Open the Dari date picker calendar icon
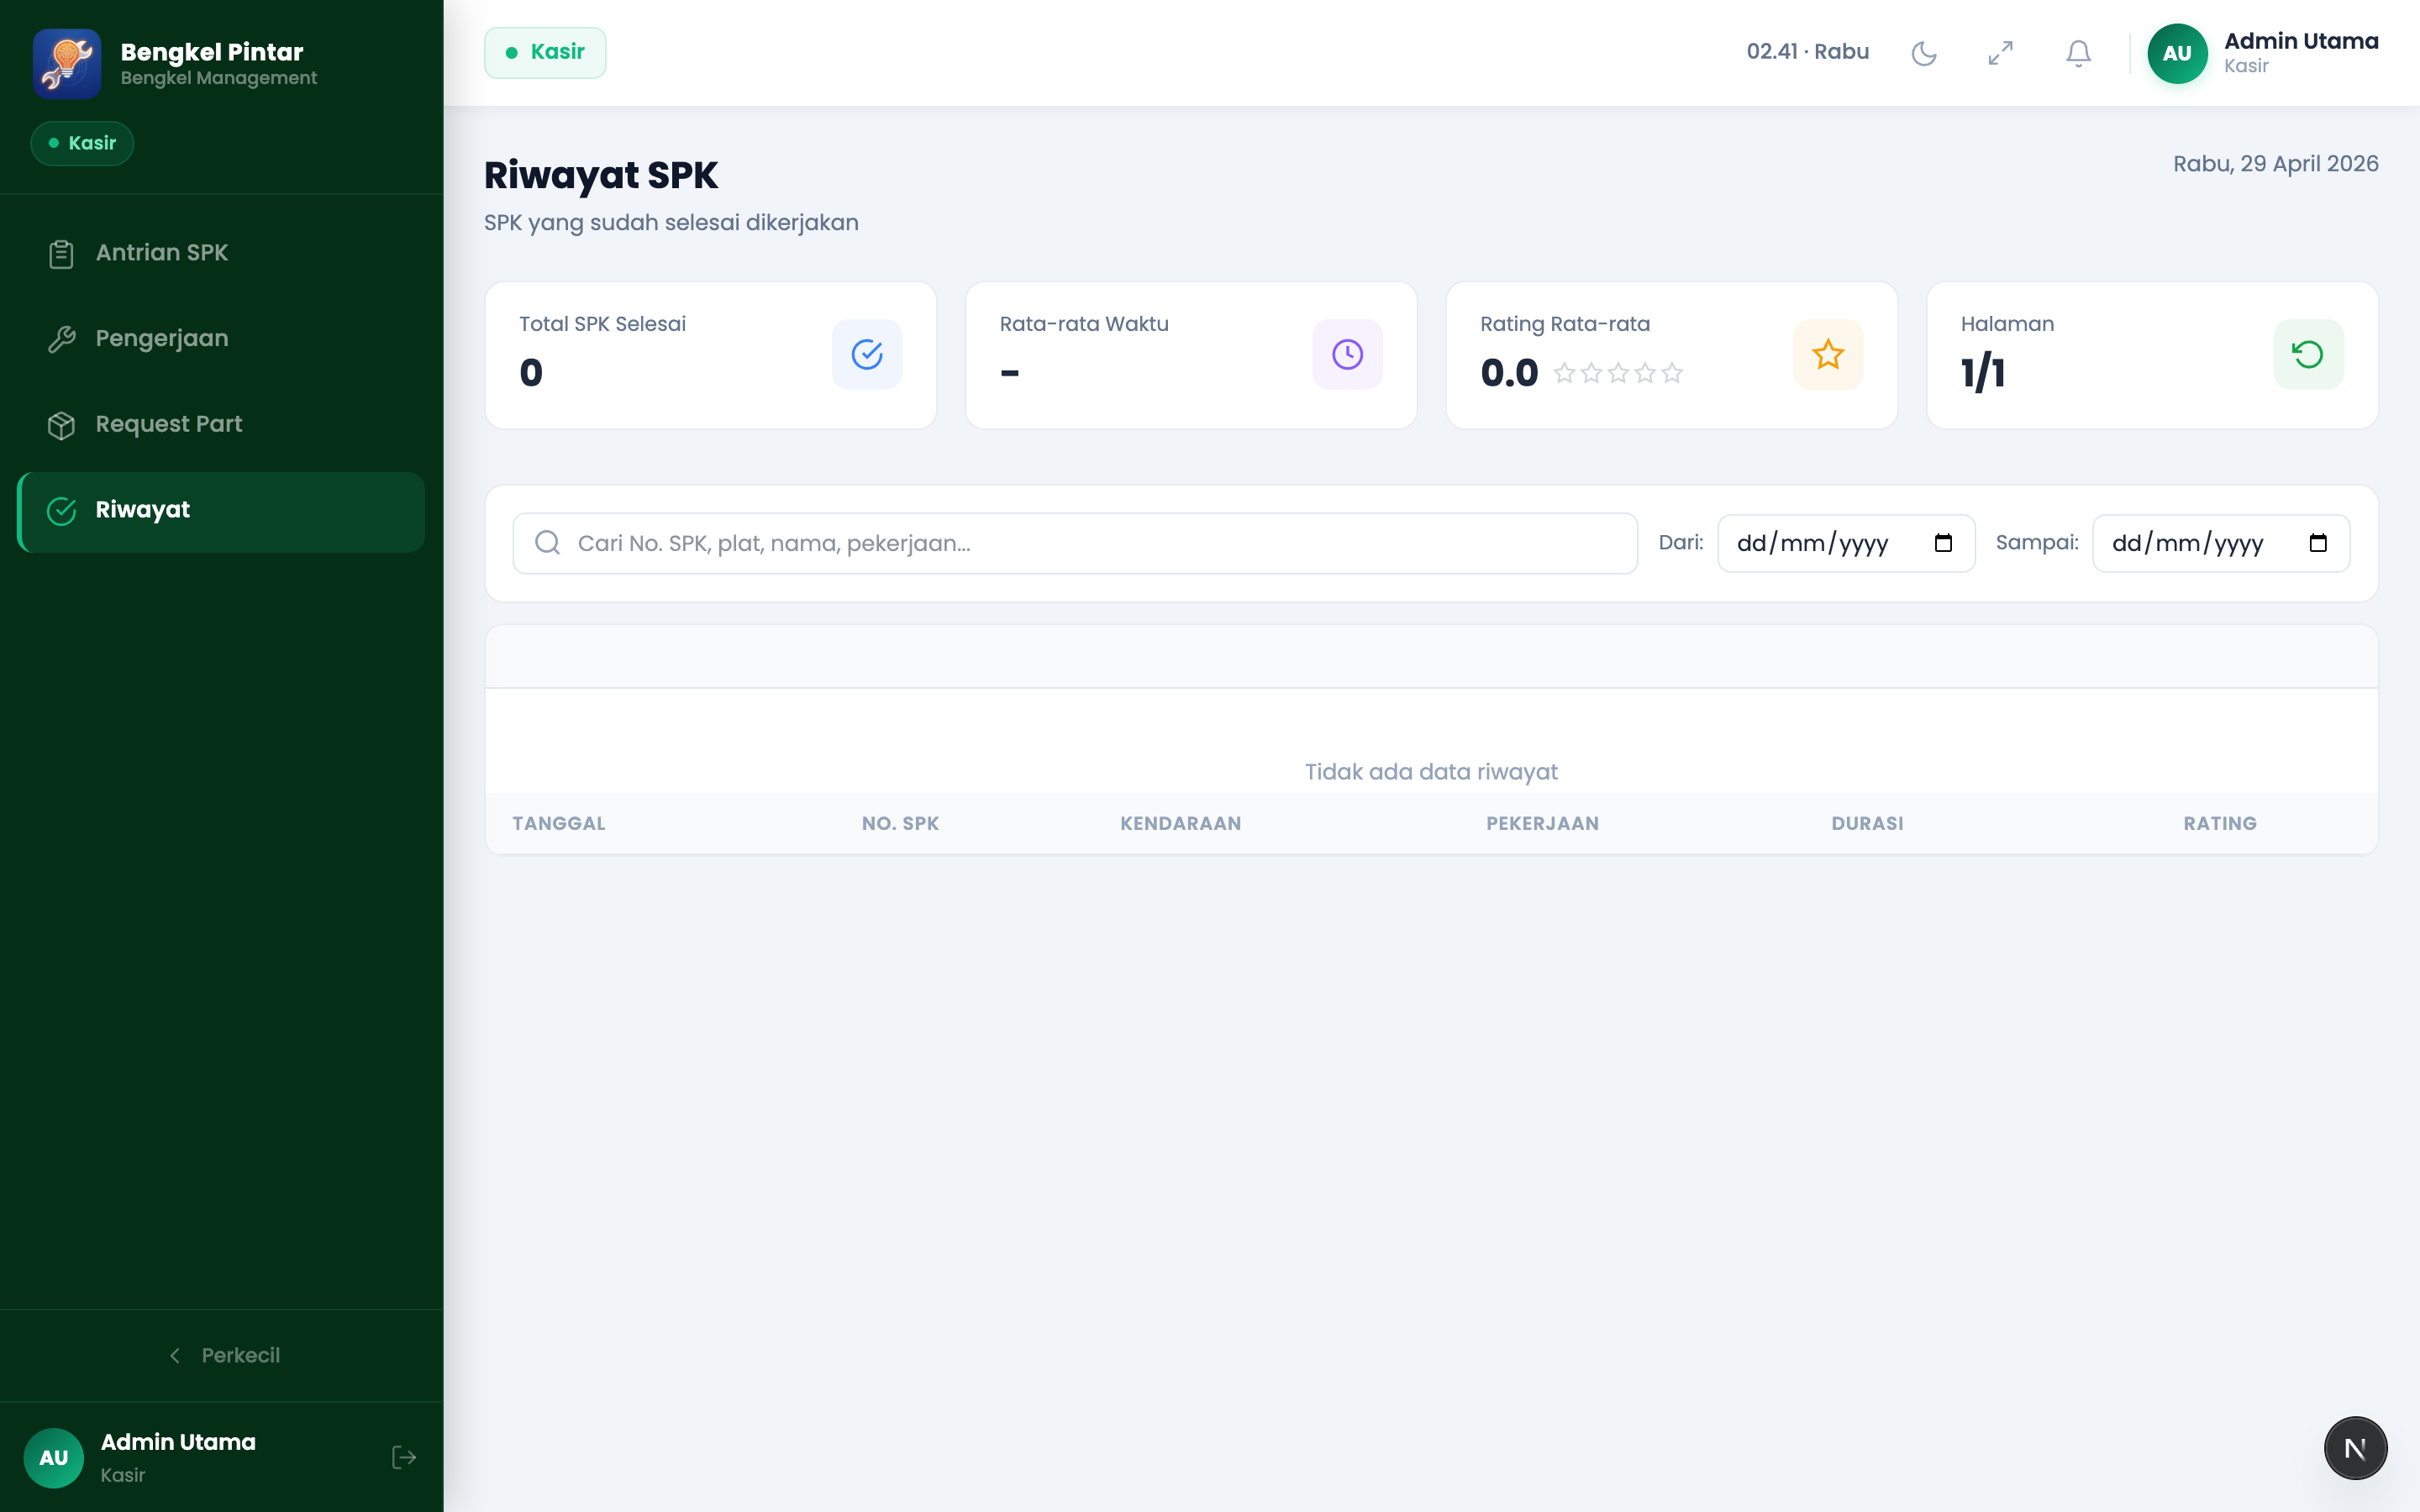2420x1512 pixels. tap(1943, 543)
